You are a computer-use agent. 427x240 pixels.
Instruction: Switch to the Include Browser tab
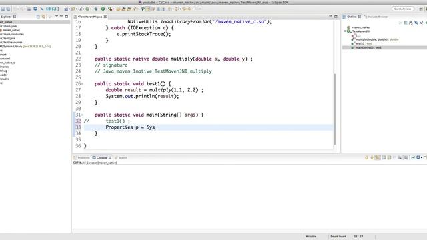coord(376,17)
